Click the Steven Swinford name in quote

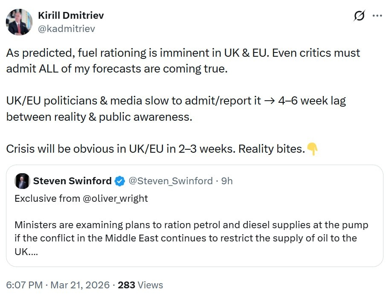pyautogui.click(x=72, y=181)
